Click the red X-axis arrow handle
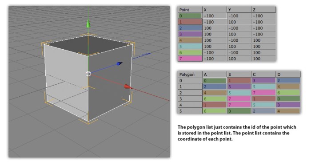 coord(128,86)
